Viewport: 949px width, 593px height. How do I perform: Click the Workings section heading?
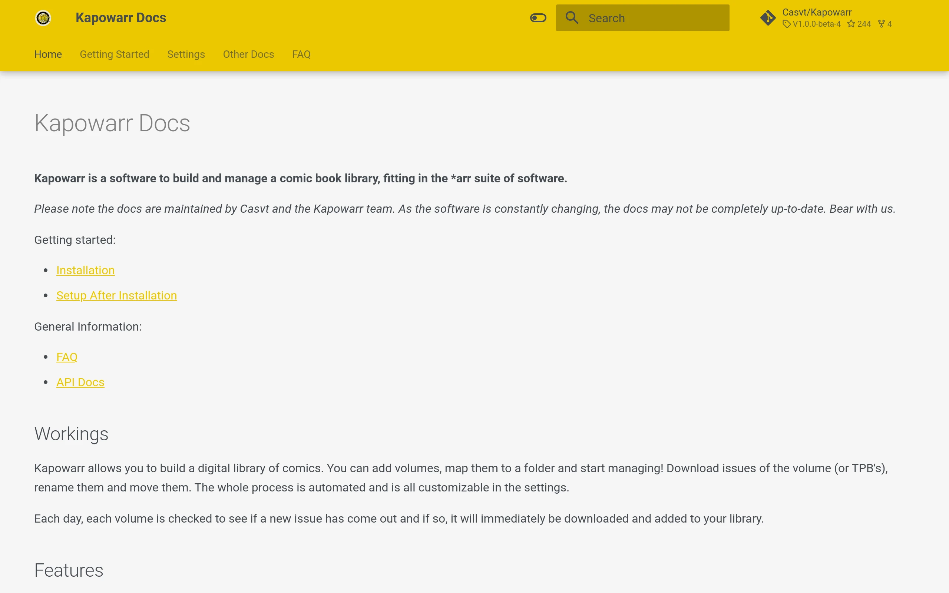pos(72,434)
